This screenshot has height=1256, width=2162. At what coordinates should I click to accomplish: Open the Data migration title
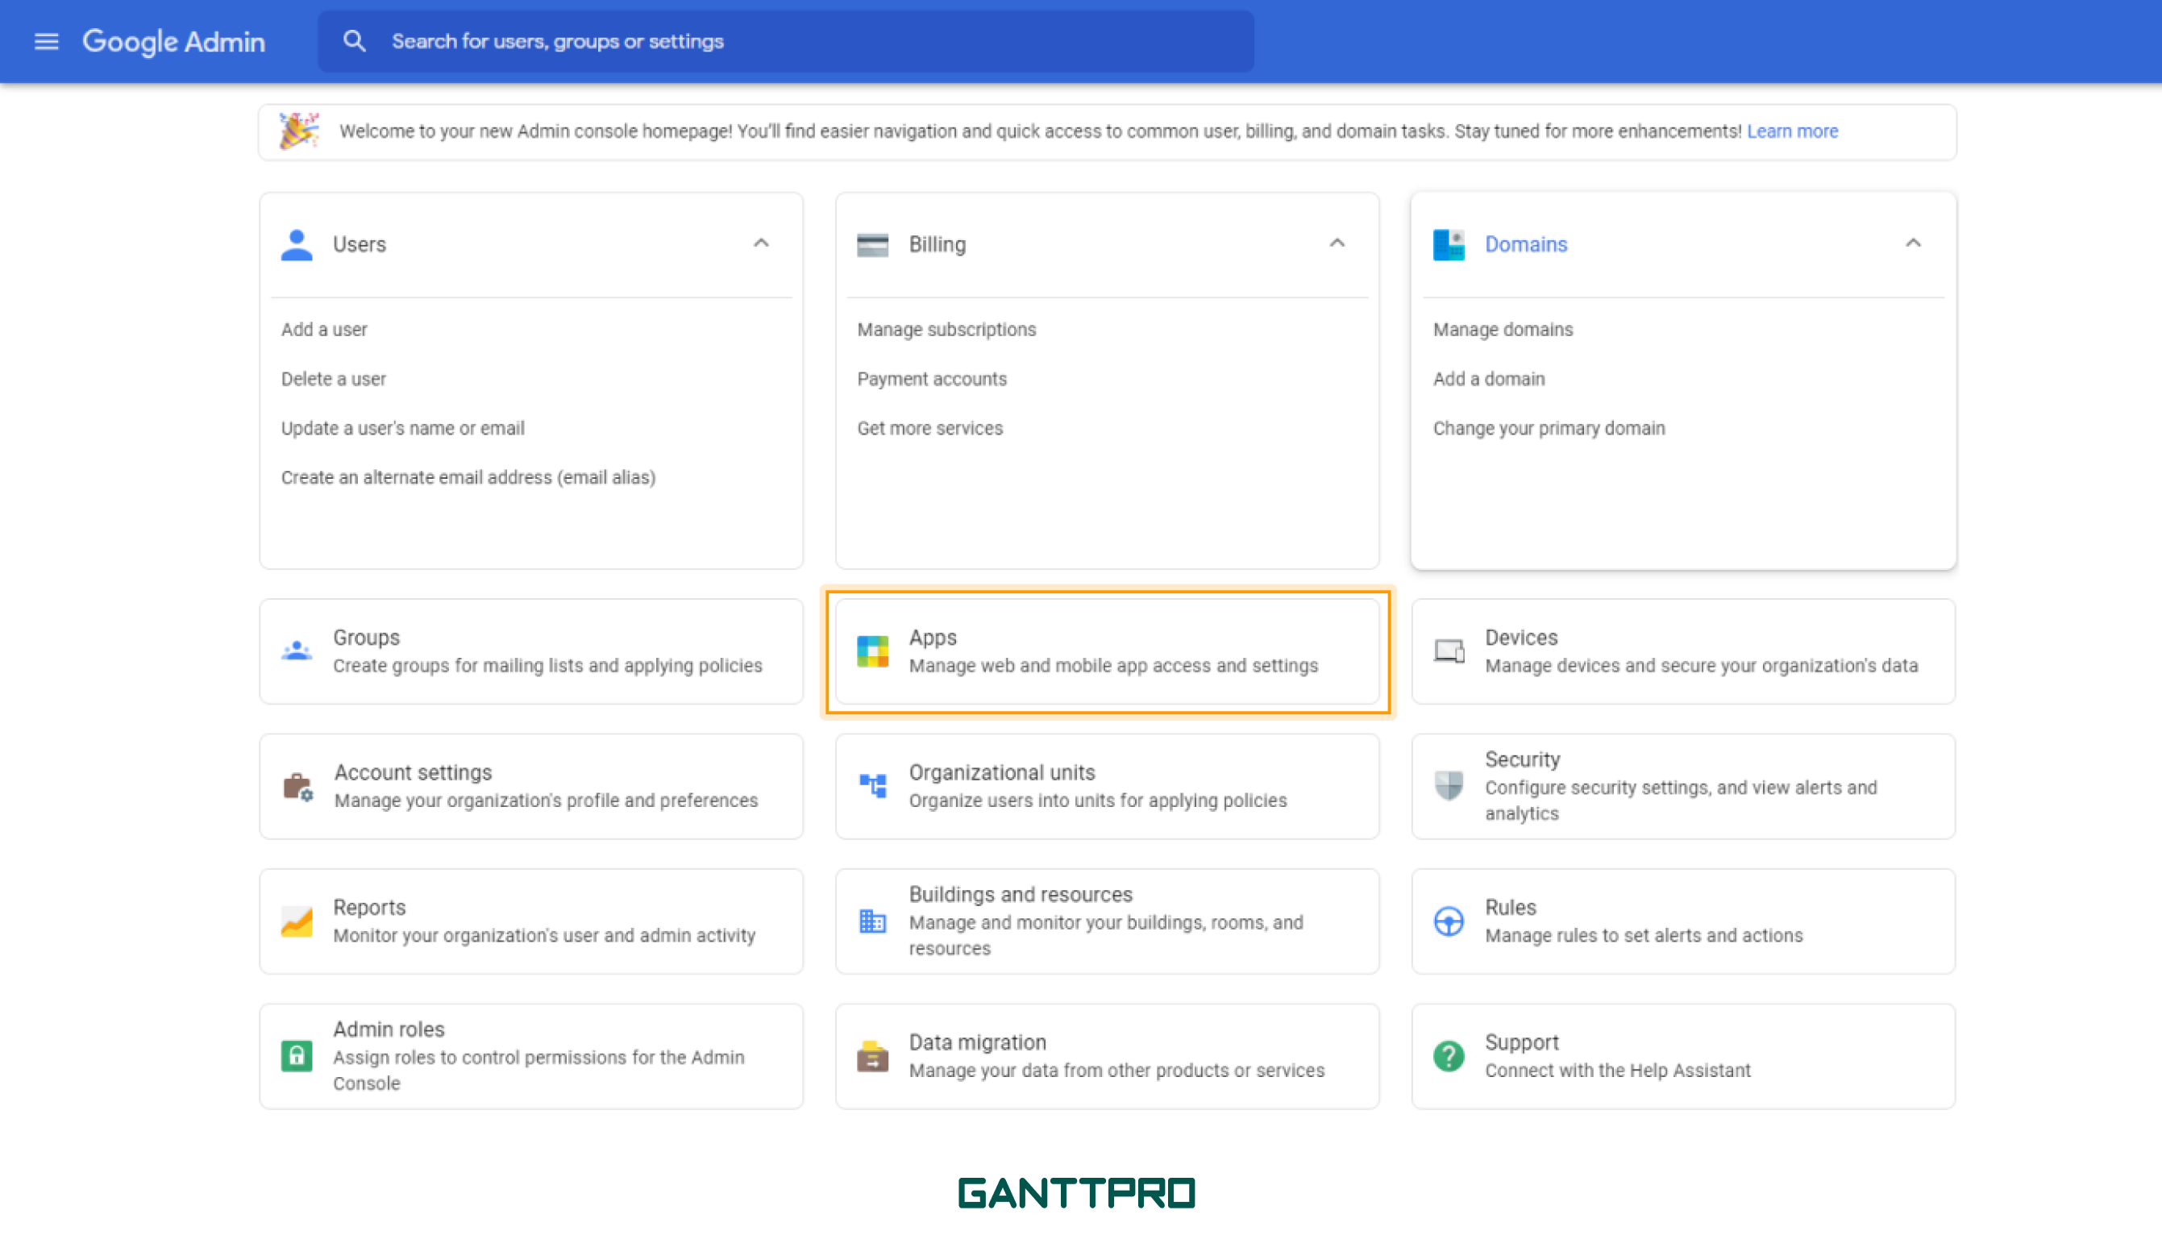coord(977,1042)
